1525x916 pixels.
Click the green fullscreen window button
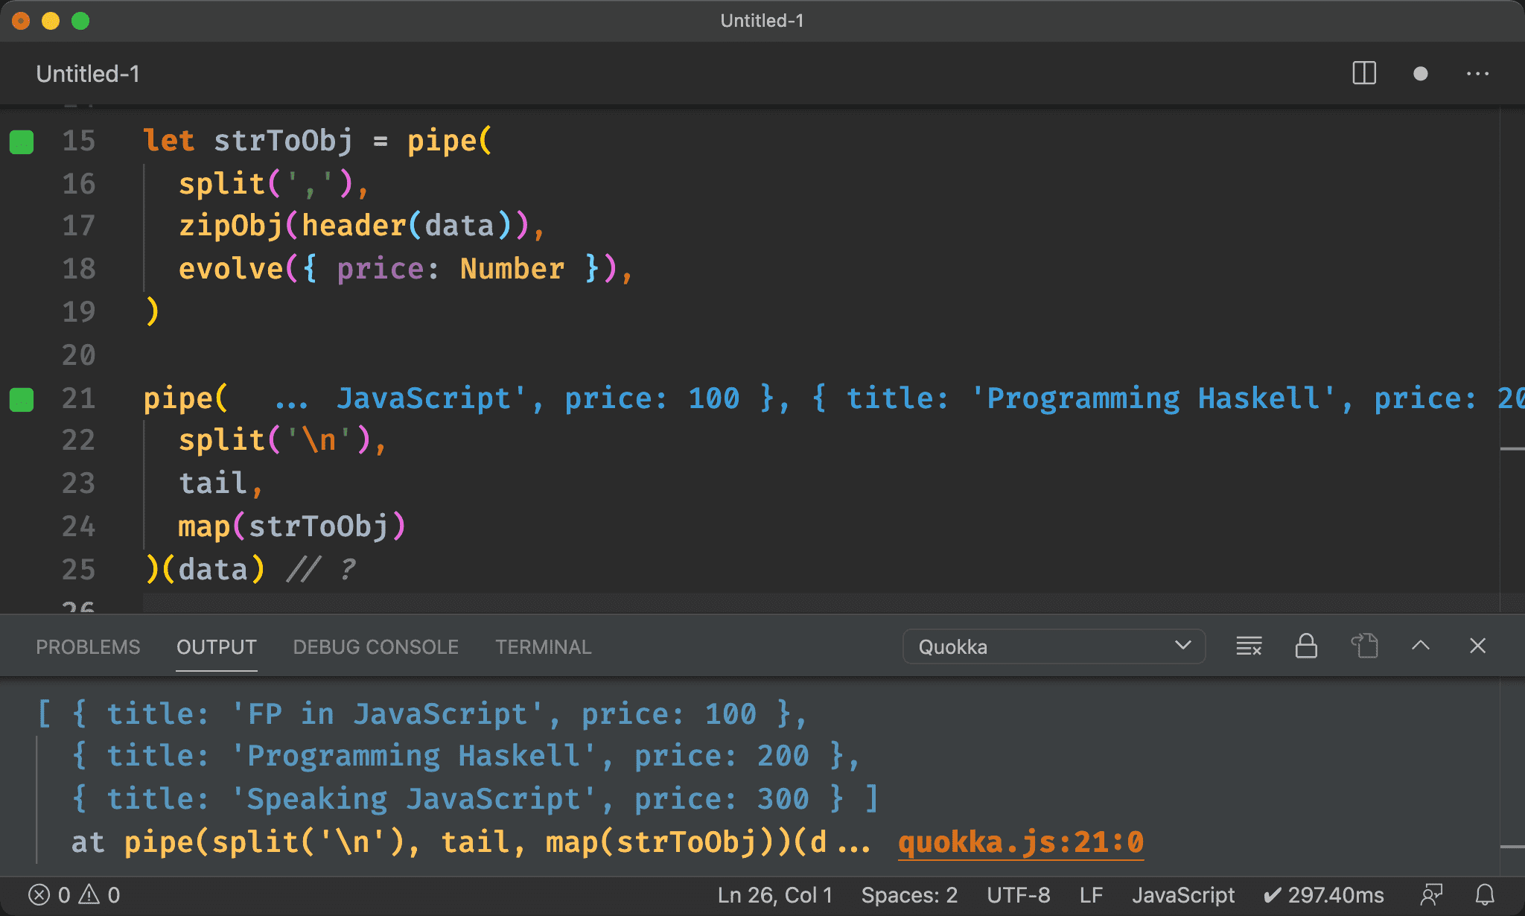pos(80,21)
